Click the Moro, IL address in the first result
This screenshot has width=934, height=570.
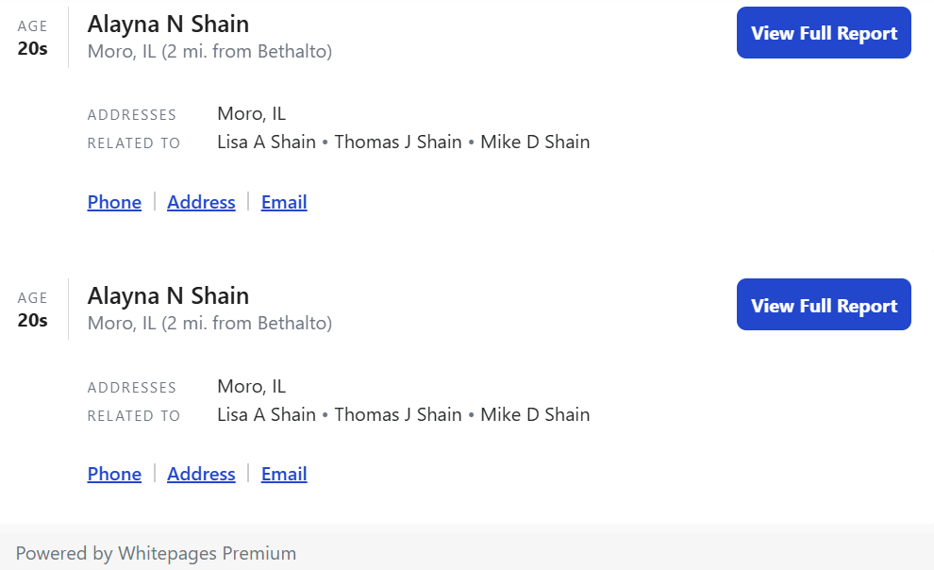[251, 114]
